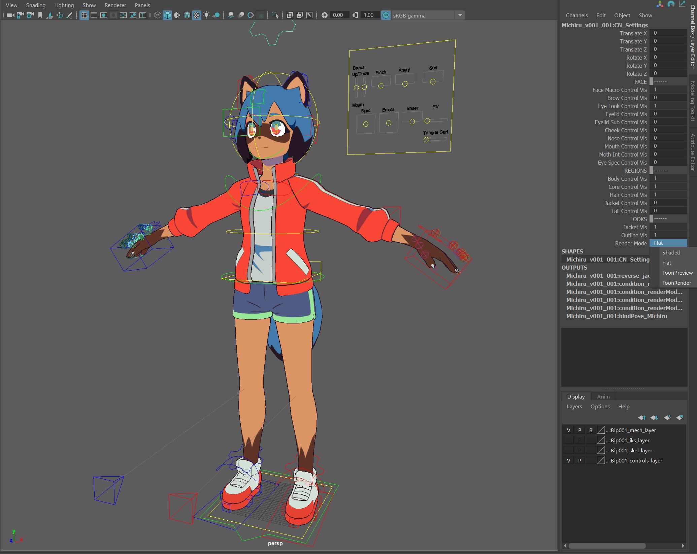Open the Lighting menu

click(x=64, y=5)
